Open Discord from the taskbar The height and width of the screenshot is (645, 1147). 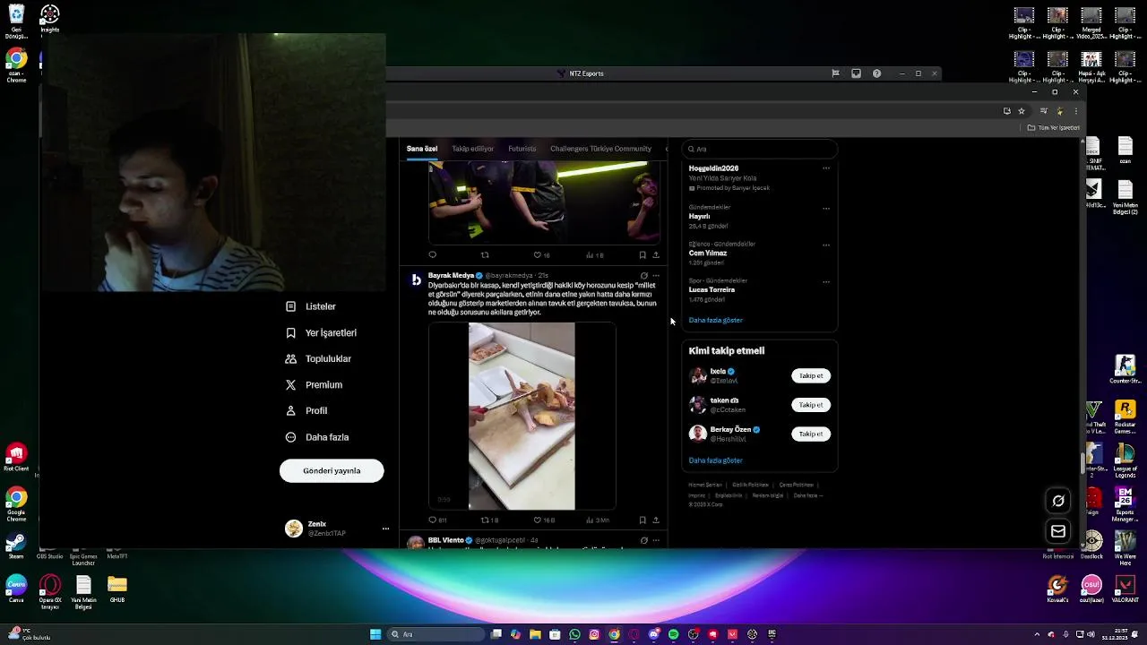click(x=653, y=634)
